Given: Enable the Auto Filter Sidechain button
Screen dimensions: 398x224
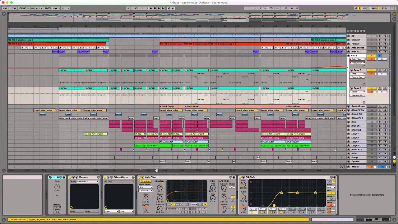Looking at the screenshot, I should (x=146, y=181).
